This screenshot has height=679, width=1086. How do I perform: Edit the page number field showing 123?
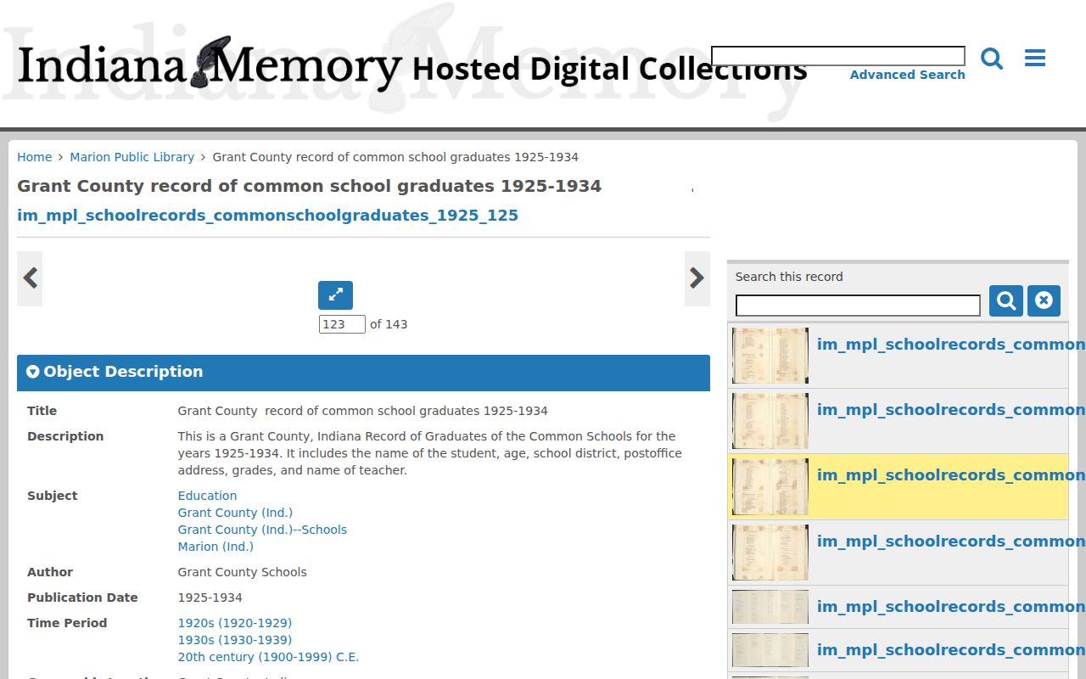pyautogui.click(x=342, y=324)
